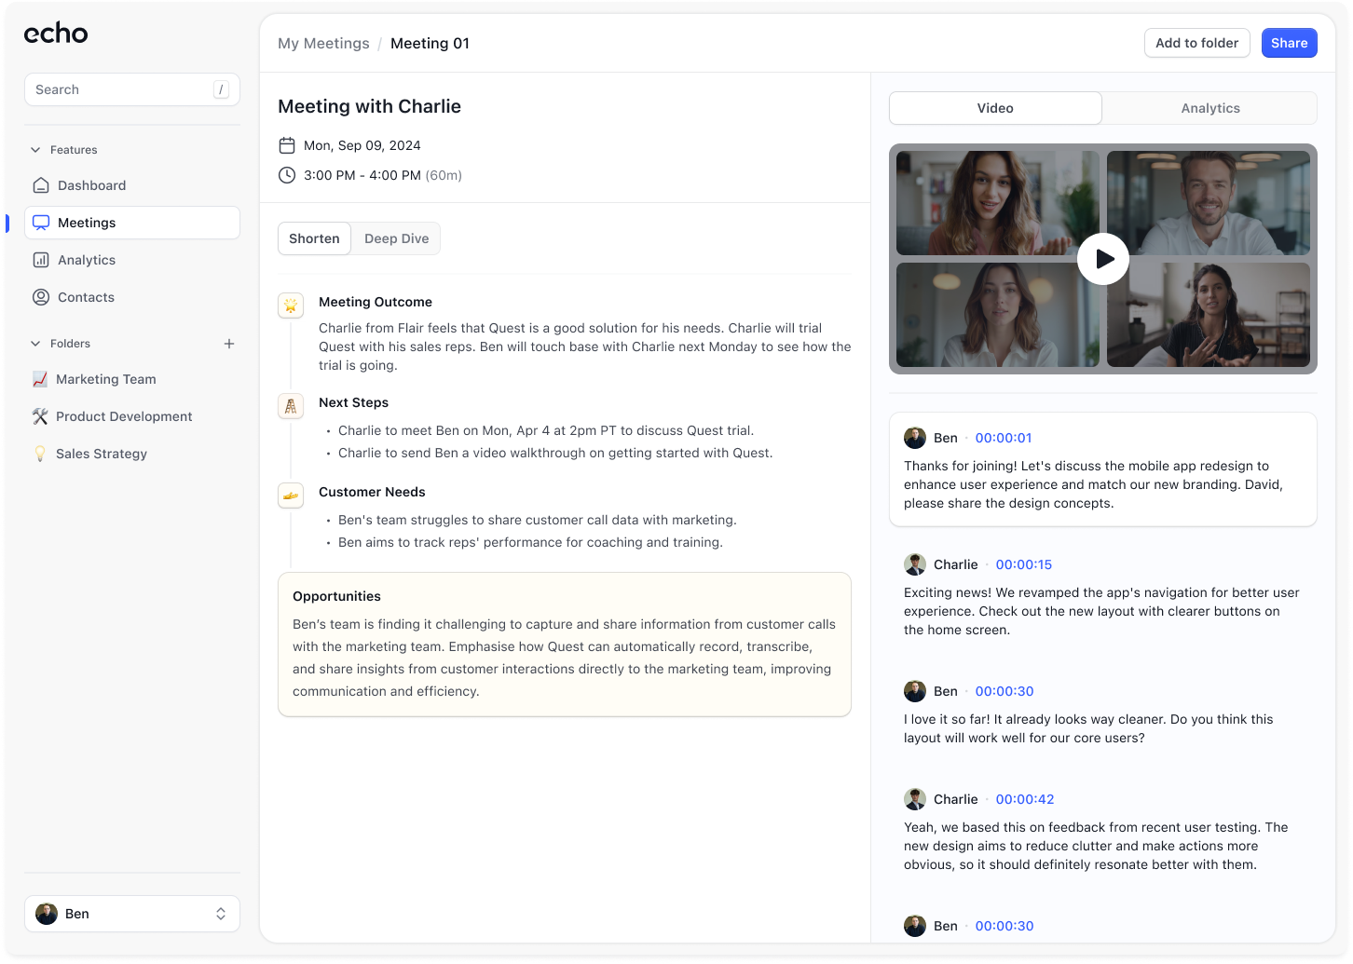Screen dimensions: 1353x964
Task: Click the top-left woman video thumbnail
Action: point(997,203)
